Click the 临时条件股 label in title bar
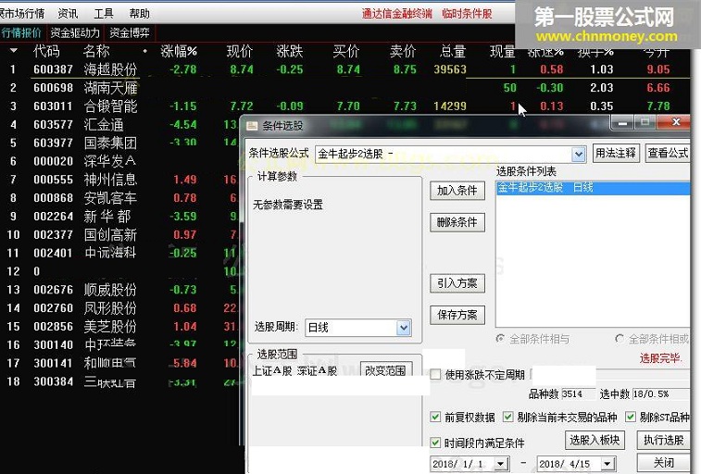Screen dimensions: 701x474 click(x=467, y=14)
